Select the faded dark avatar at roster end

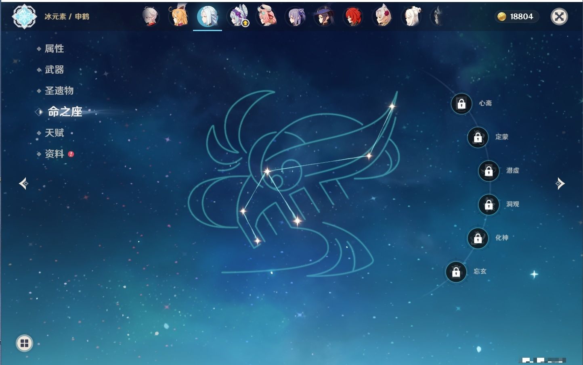438,17
